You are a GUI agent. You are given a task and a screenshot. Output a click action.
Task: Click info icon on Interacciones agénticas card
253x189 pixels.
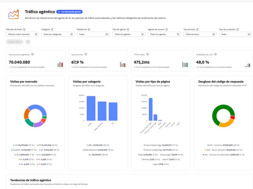(32, 54)
